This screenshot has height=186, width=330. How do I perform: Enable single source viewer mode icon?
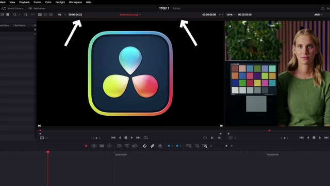click(40, 14)
